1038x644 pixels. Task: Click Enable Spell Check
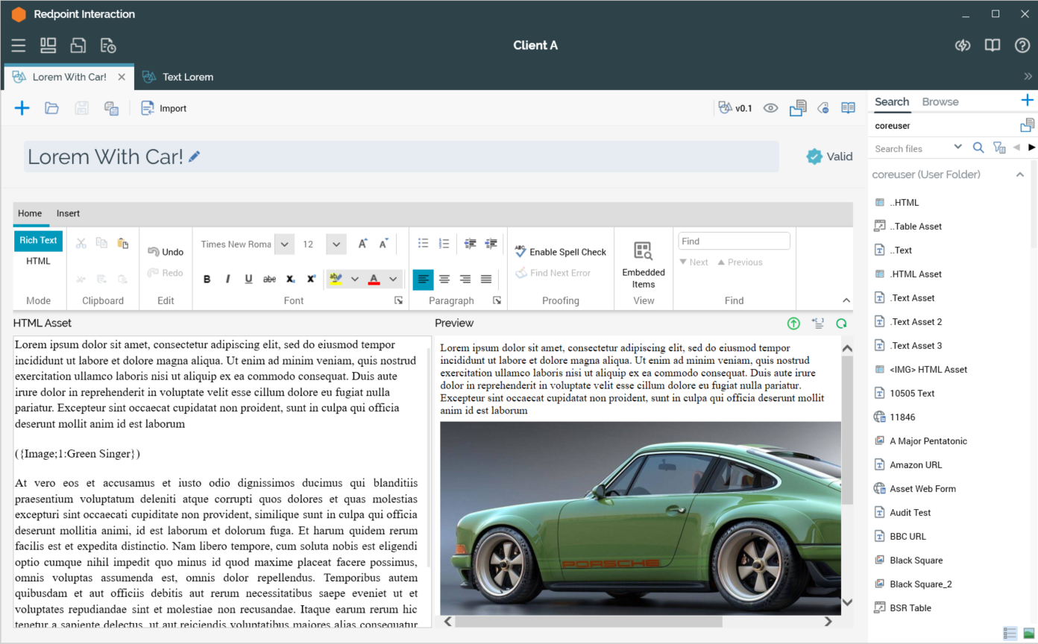click(561, 252)
